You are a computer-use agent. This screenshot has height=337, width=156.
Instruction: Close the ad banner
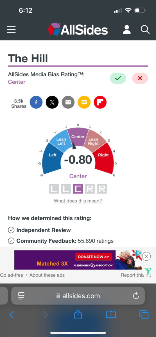click(x=146, y=256)
